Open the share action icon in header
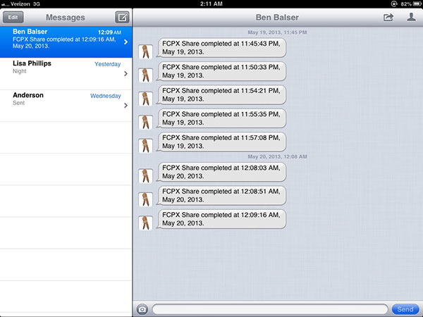This screenshot has height=317, width=423. 388,18
